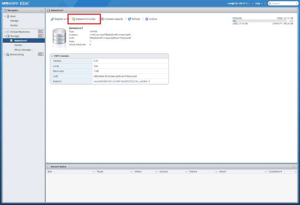This screenshot has width=300, height=205.
Task: Collapse the Host tree node
Action: click(5, 16)
